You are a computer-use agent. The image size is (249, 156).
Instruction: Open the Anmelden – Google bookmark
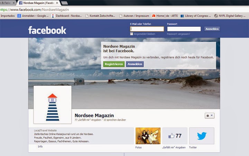click(33, 16)
